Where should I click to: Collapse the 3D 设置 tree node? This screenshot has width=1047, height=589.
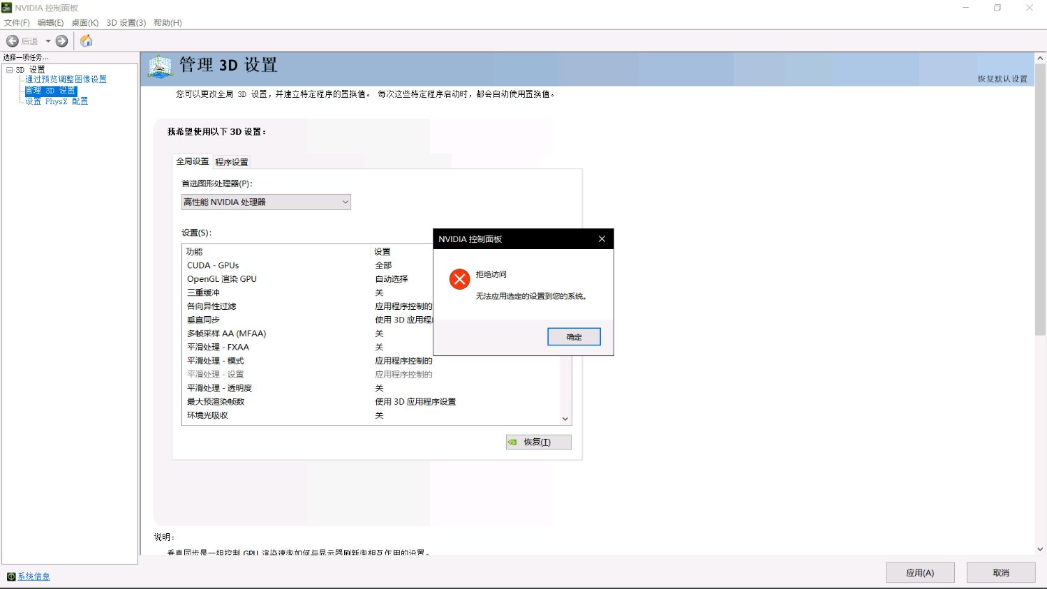pos(10,70)
